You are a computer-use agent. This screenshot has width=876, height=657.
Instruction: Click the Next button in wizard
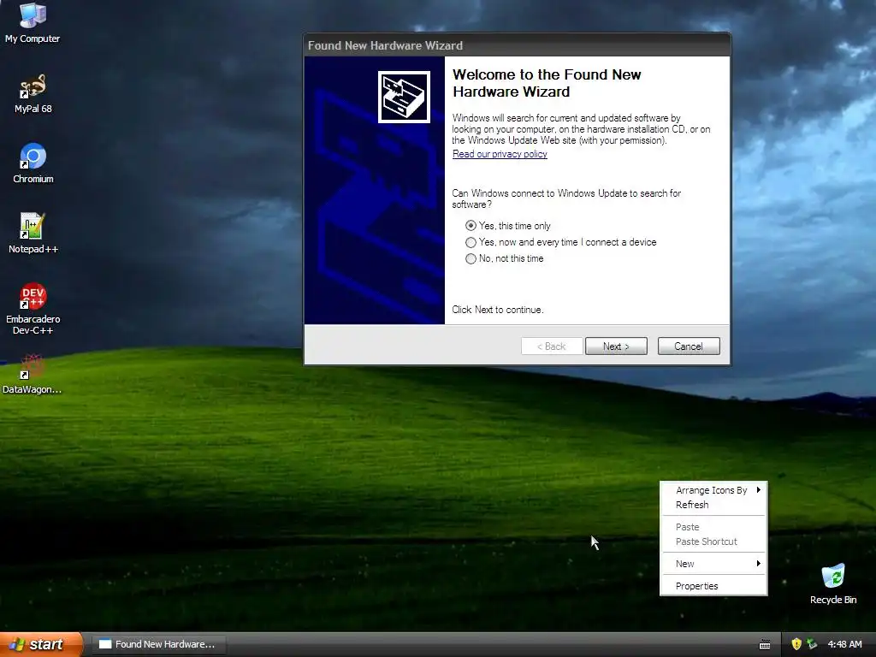coord(616,346)
